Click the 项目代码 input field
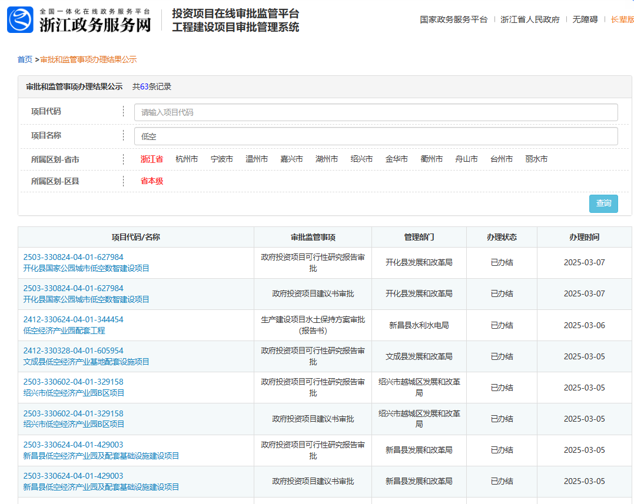 pos(376,112)
